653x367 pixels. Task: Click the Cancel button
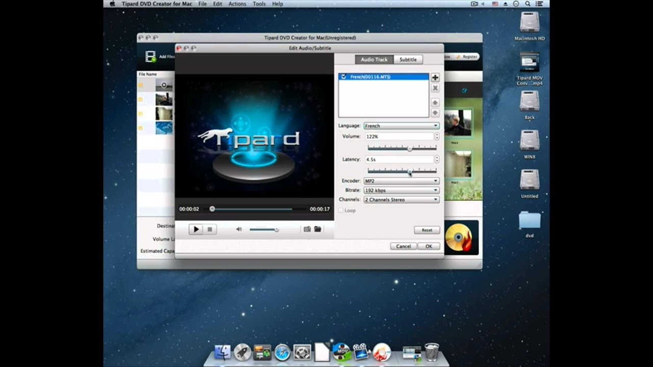tap(404, 246)
